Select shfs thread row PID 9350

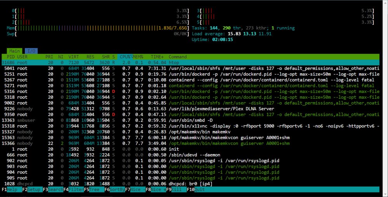(191, 115)
